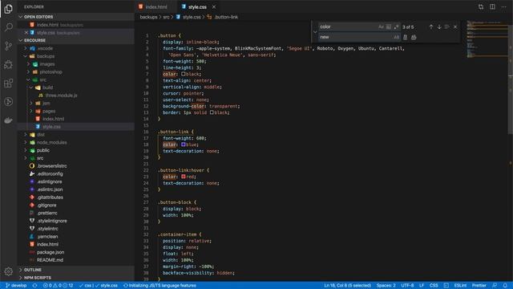The width and height of the screenshot is (513, 289).
Task: Click the ESLint status item
Action: tap(460, 286)
